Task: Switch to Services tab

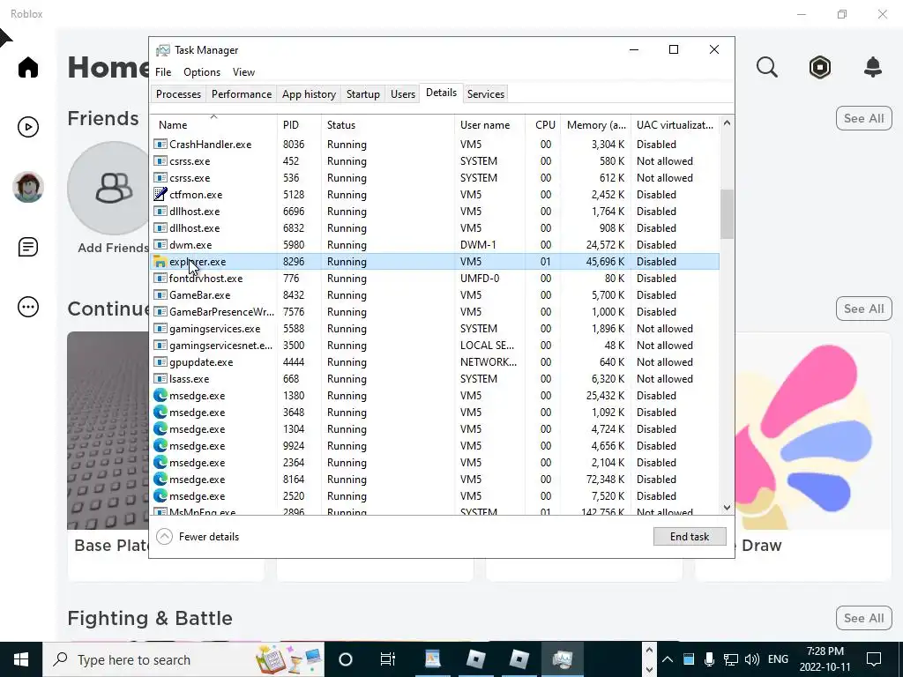Action: 486,93
